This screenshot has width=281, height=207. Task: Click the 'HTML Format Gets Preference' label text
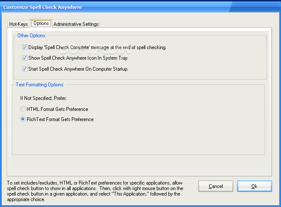tap(57, 109)
